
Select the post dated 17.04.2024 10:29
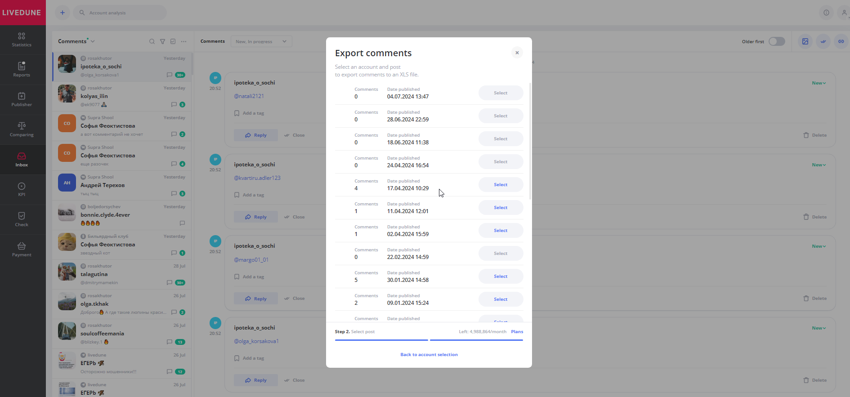tap(501, 185)
